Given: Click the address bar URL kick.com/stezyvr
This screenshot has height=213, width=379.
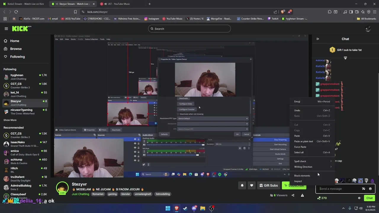Looking at the screenshot, I should tap(97, 12).
